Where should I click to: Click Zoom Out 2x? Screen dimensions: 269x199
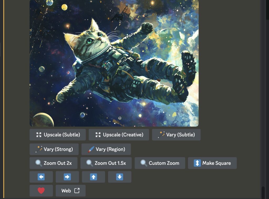tap(54, 163)
